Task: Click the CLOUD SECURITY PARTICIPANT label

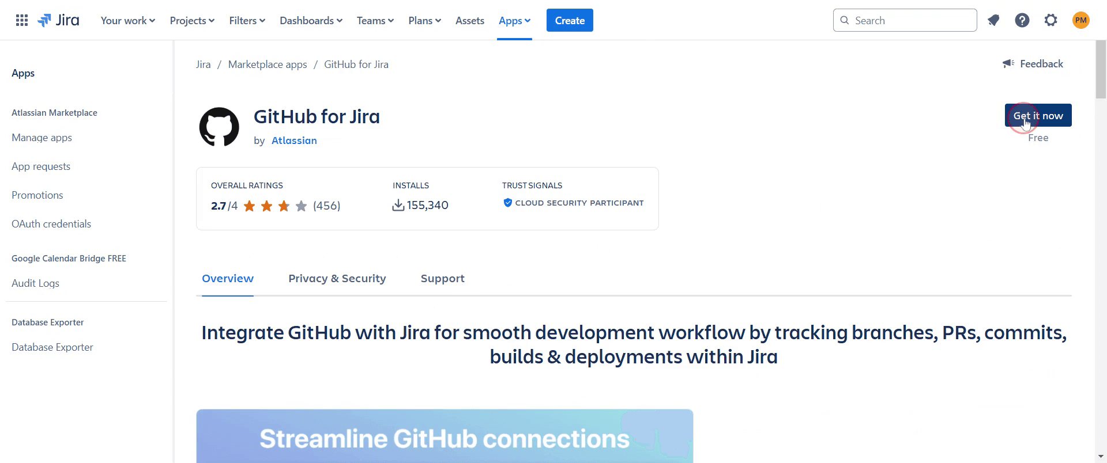Action: click(x=579, y=203)
